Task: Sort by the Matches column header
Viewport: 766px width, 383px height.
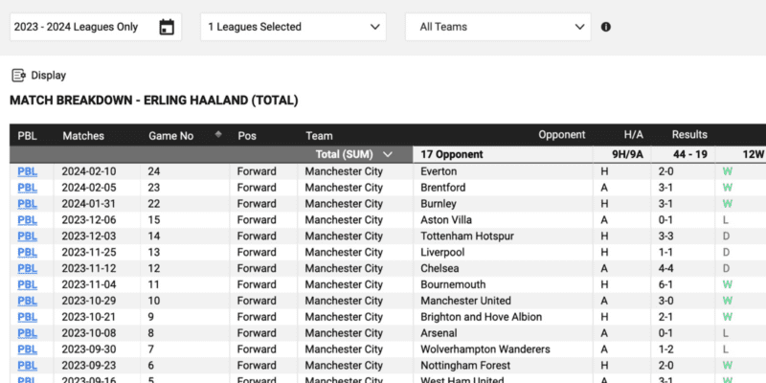Action: (83, 136)
